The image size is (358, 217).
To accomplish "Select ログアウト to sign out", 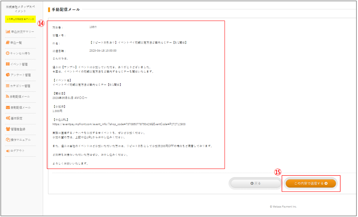I will coord(17,151).
